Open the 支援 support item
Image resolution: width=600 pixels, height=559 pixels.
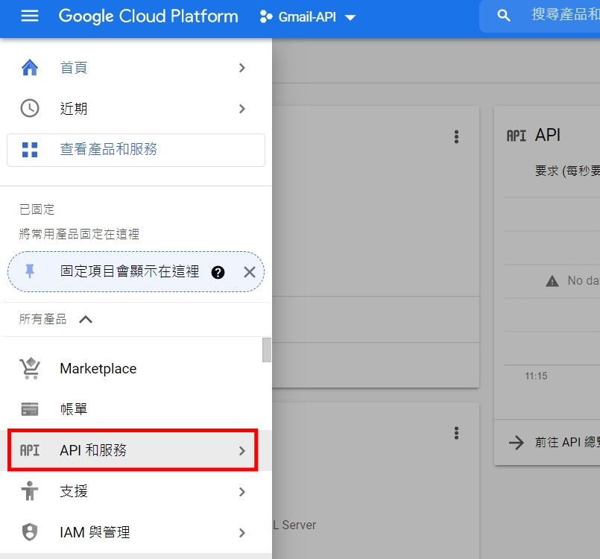pos(136,492)
